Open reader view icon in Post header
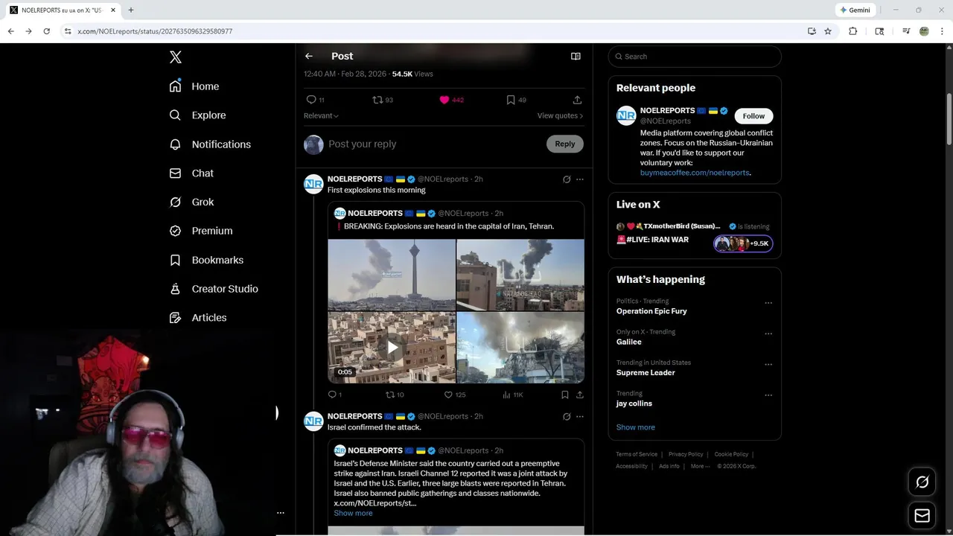 (x=576, y=57)
